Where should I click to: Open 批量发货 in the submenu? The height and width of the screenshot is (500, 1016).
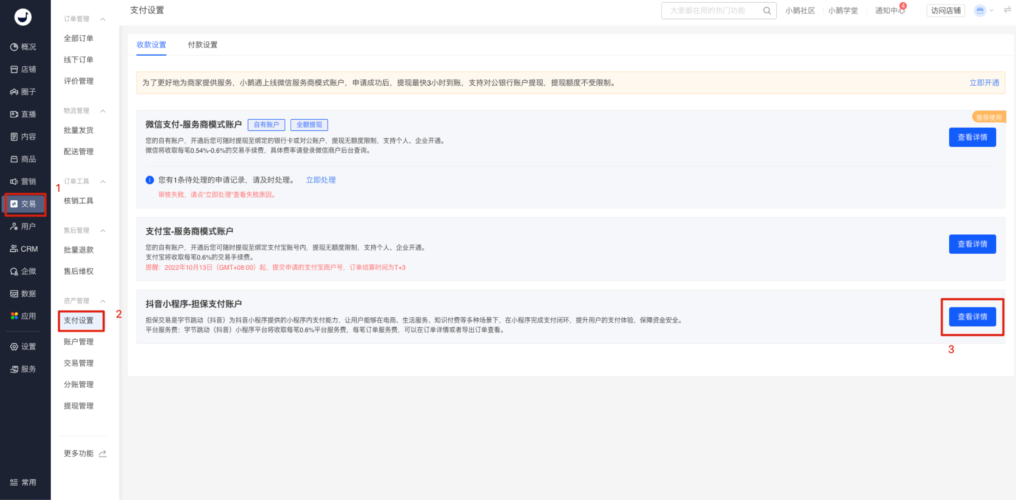(x=79, y=131)
